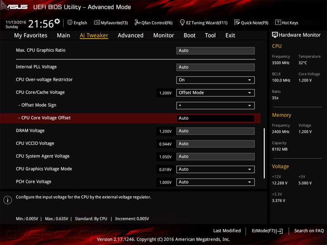
Task: Click the Internal PLL Voltage field
Action: tap(215, 67)
